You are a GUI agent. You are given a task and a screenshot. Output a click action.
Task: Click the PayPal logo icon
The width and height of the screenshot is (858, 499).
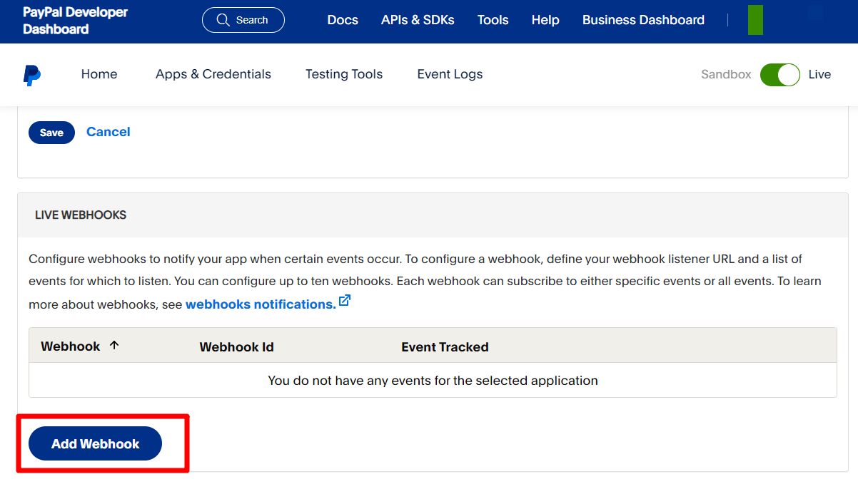click(31, 75)
